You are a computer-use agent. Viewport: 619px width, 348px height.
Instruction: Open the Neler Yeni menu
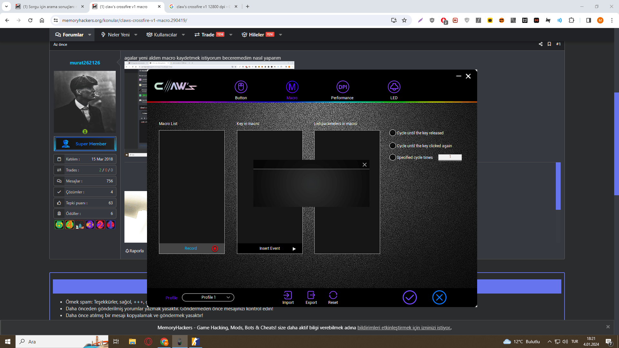tap(115, 34)
